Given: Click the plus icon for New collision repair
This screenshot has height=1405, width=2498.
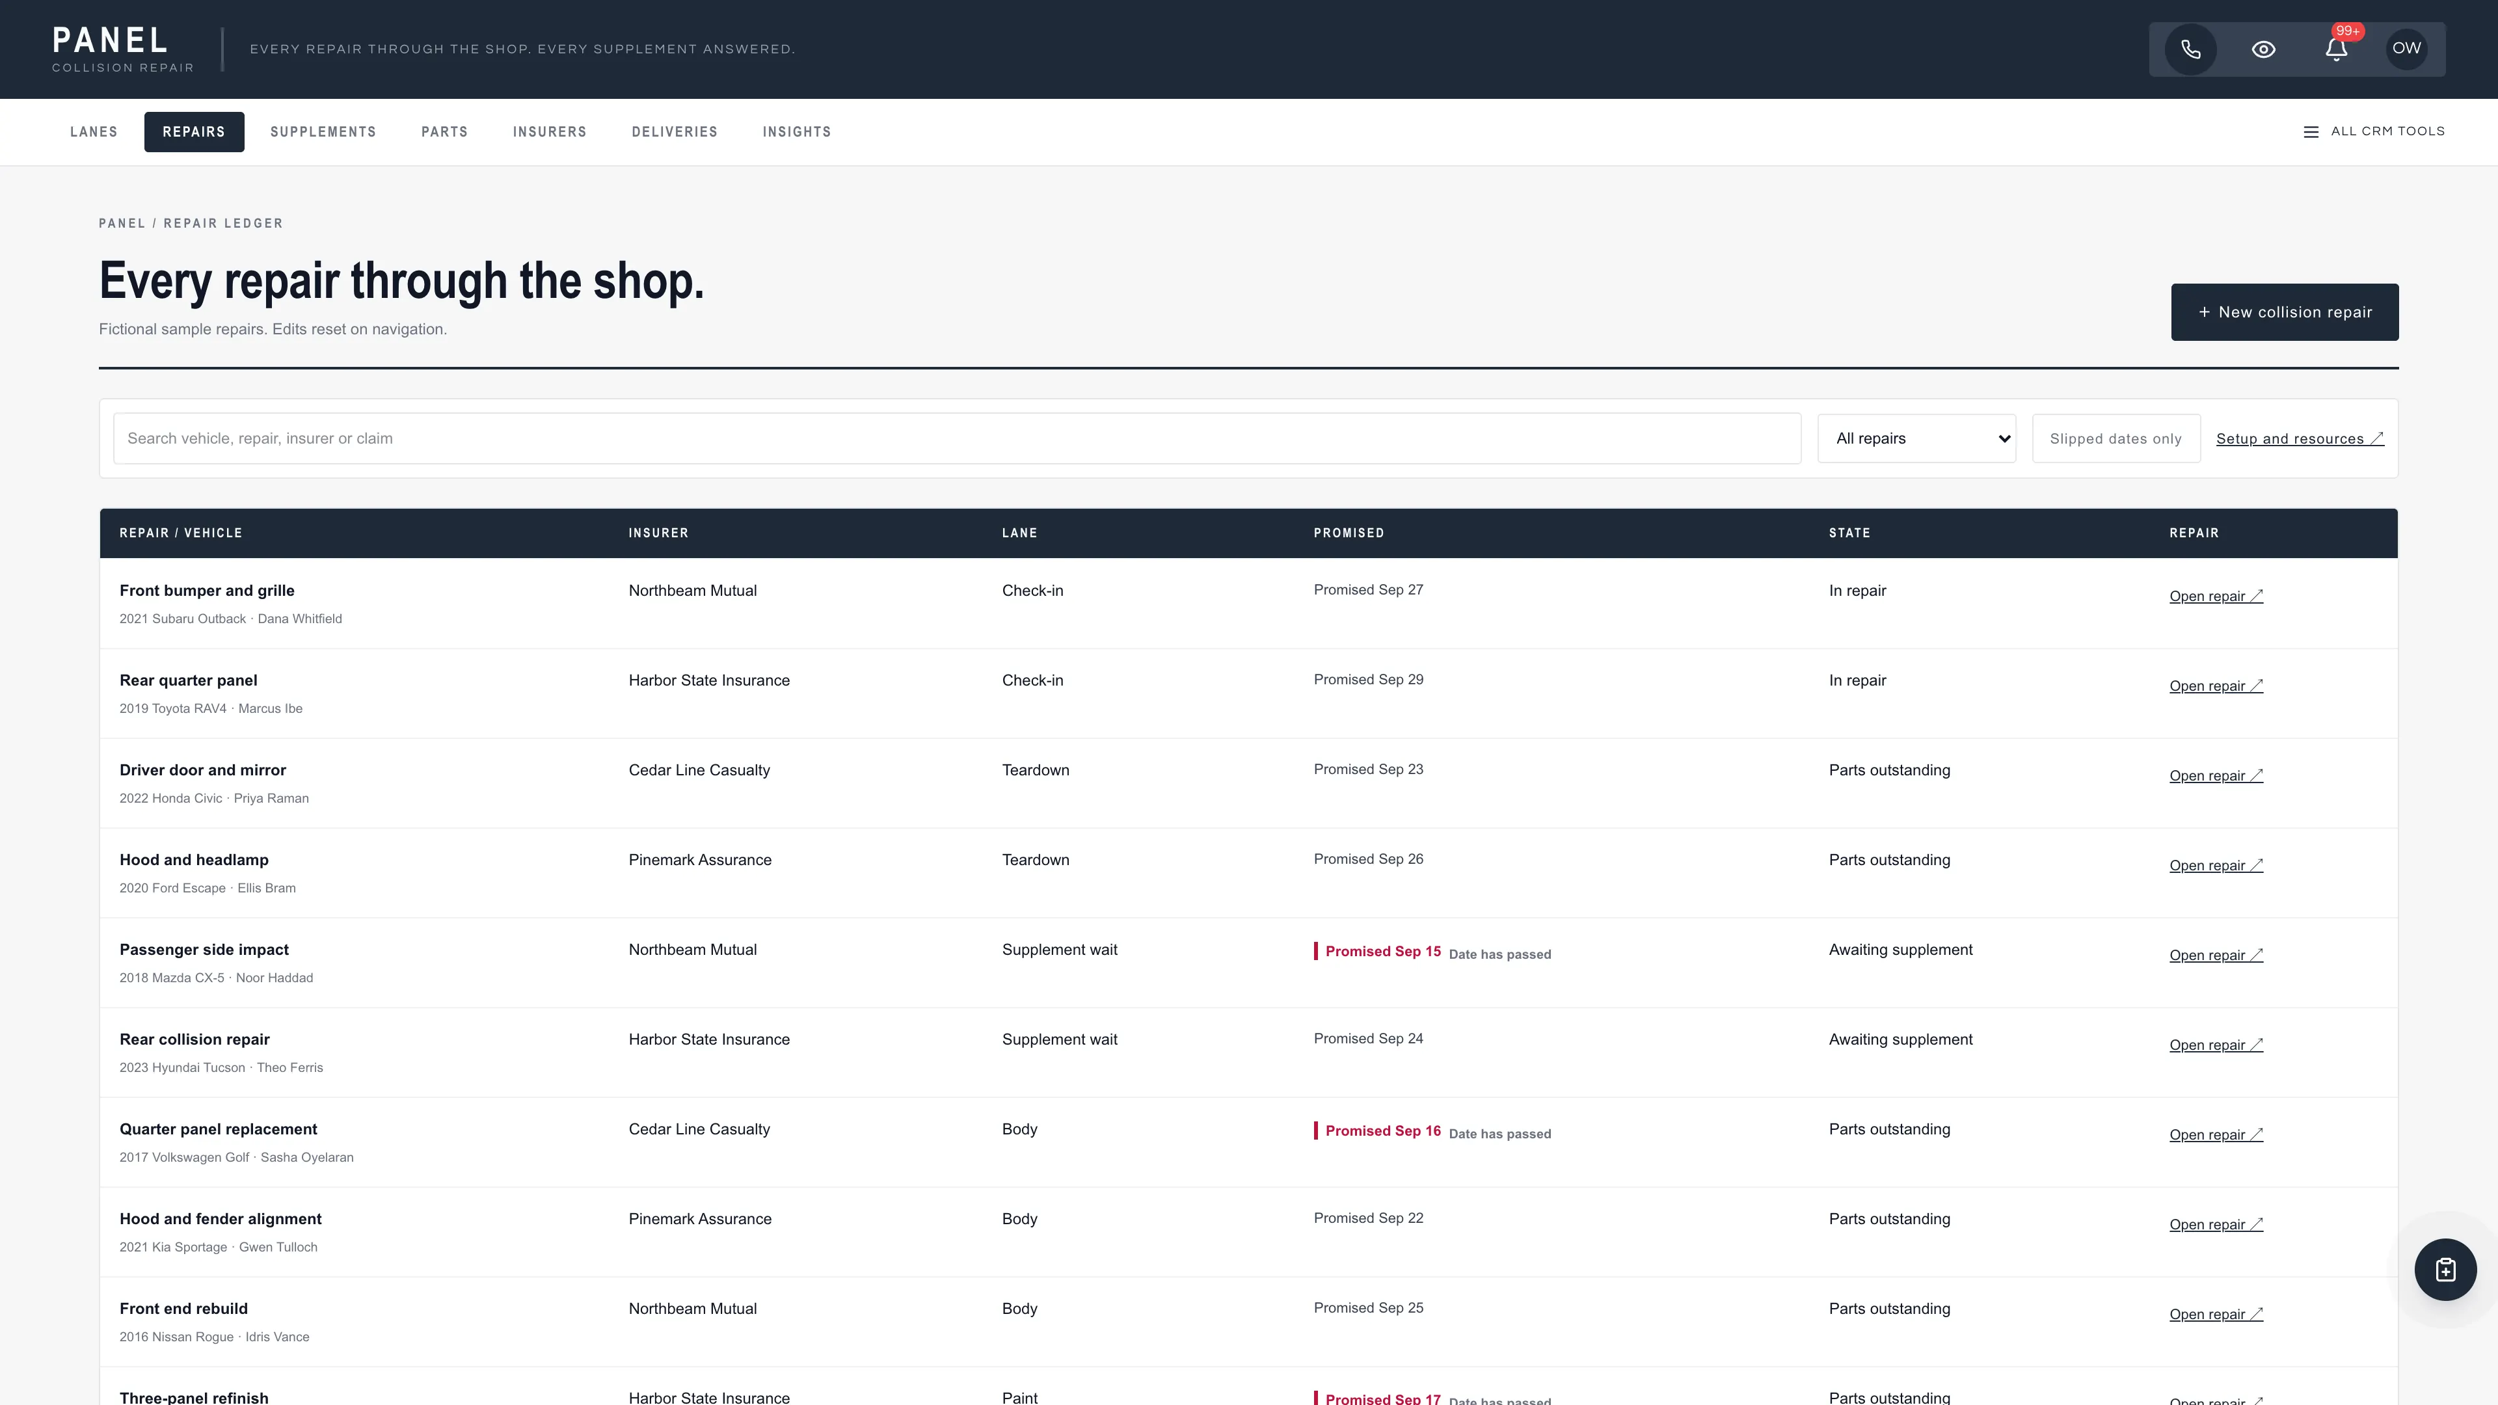Looking at the screenshot, I should click(x=2204, y=312).
